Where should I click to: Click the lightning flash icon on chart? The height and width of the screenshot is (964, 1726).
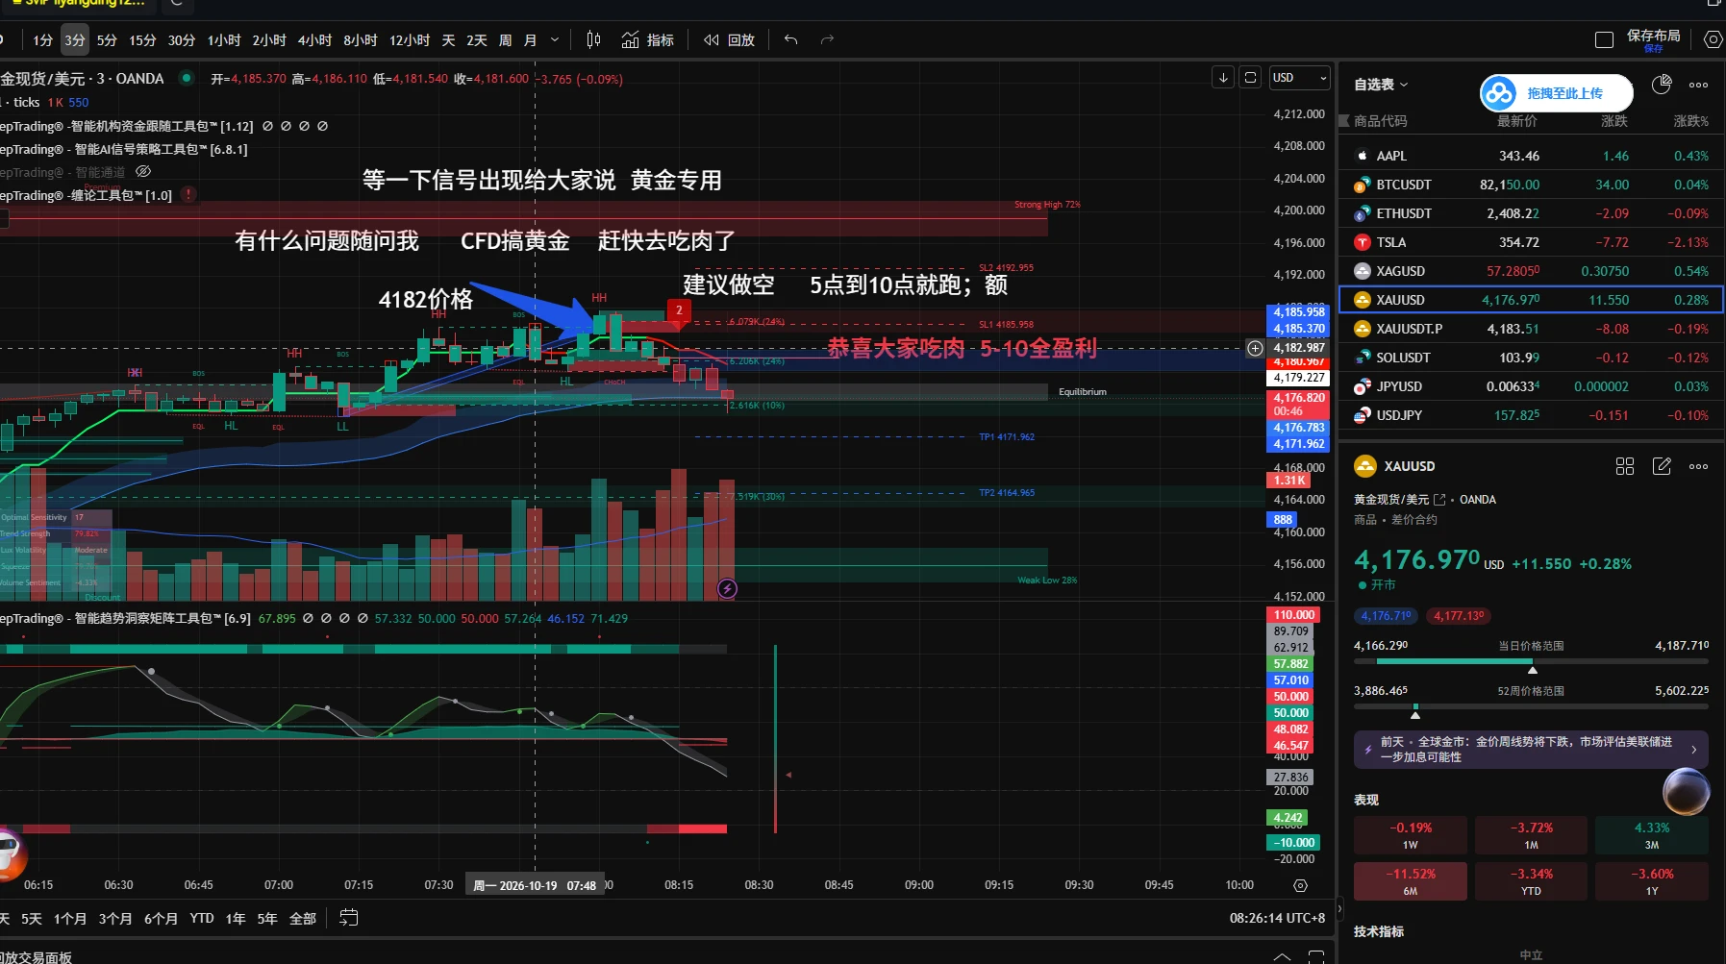point(727,588)
